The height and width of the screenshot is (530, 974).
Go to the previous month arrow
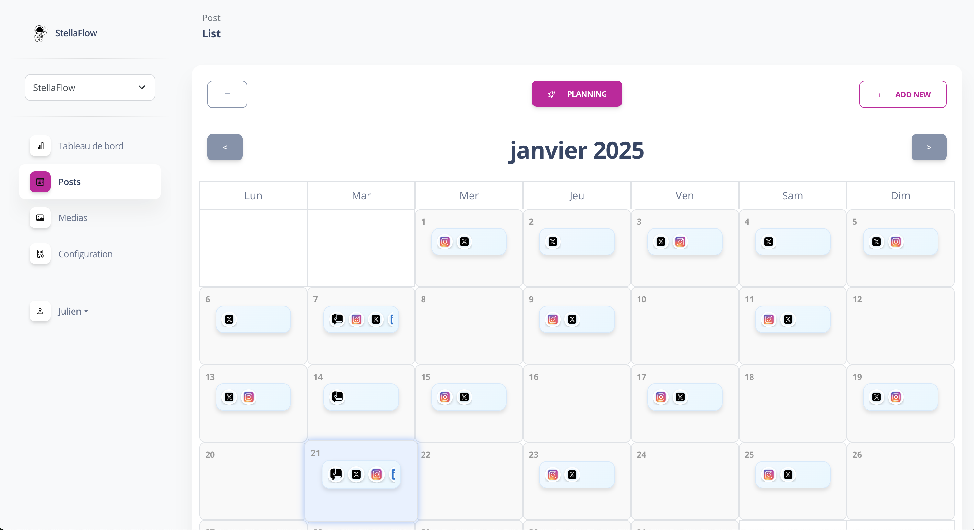pyautogui.click(x=225, y=147)
